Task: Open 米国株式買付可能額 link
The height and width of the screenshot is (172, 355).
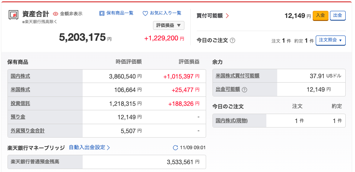Action: click(x=237, y=76)
